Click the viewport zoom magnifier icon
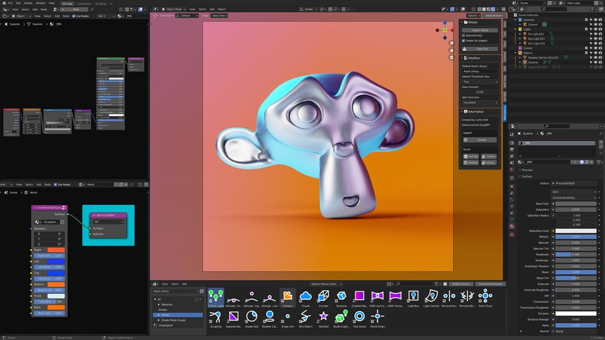The height and width of the screenshot is (340, 605). pyautogui.click(x=451, y=43)
